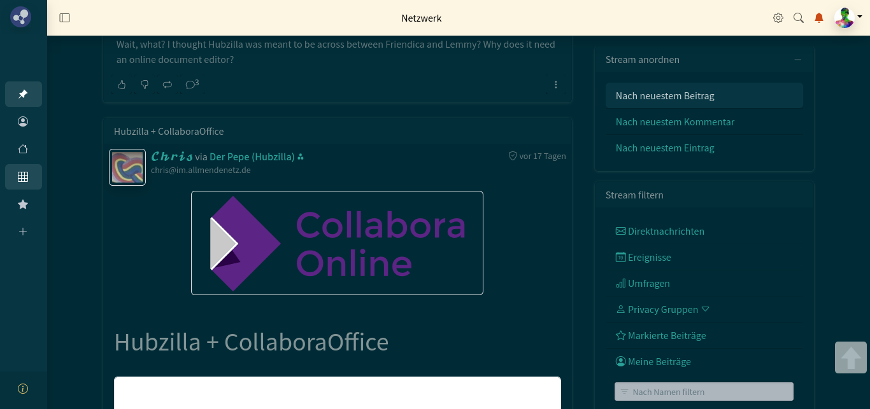Select Nach neuestem Eintrag sorting
Viewport: 870px width, 409px height.
coord(664,148)
